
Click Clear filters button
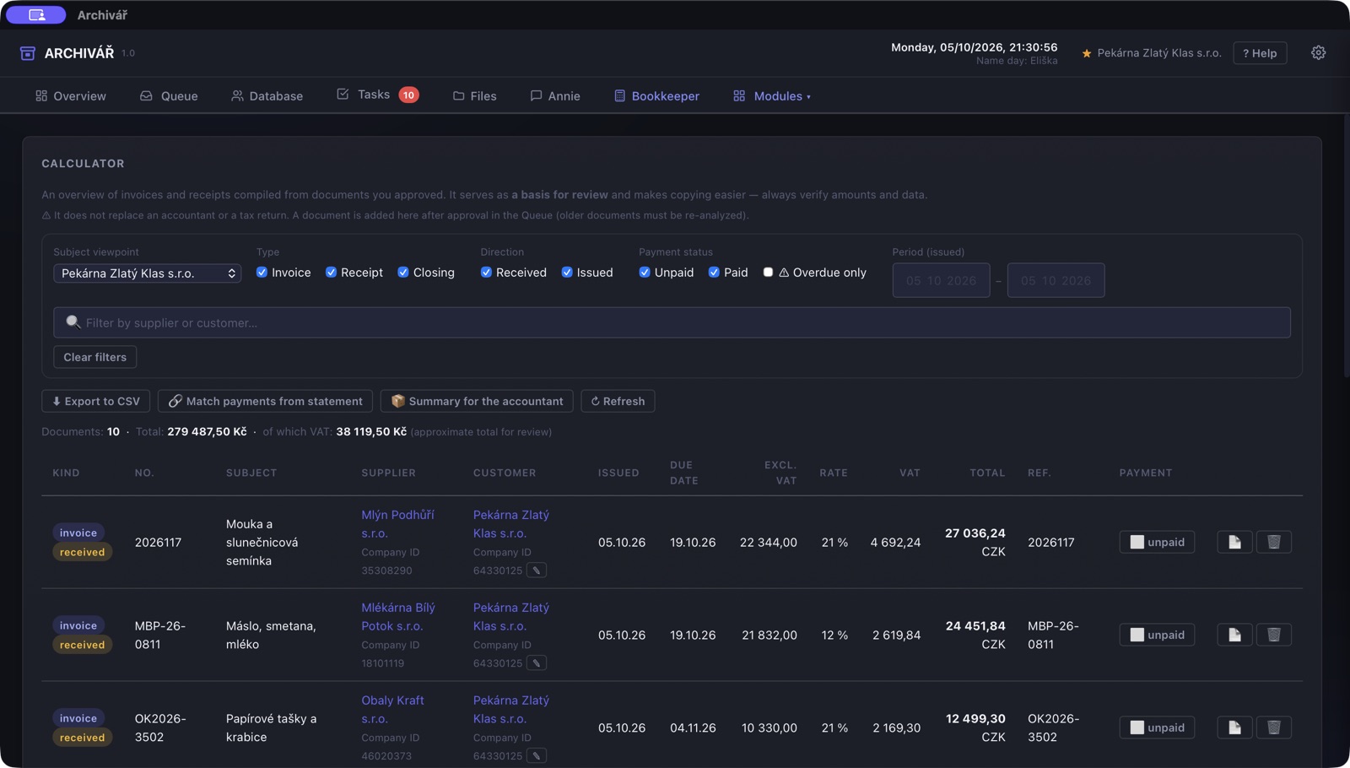tap(94, 357)
